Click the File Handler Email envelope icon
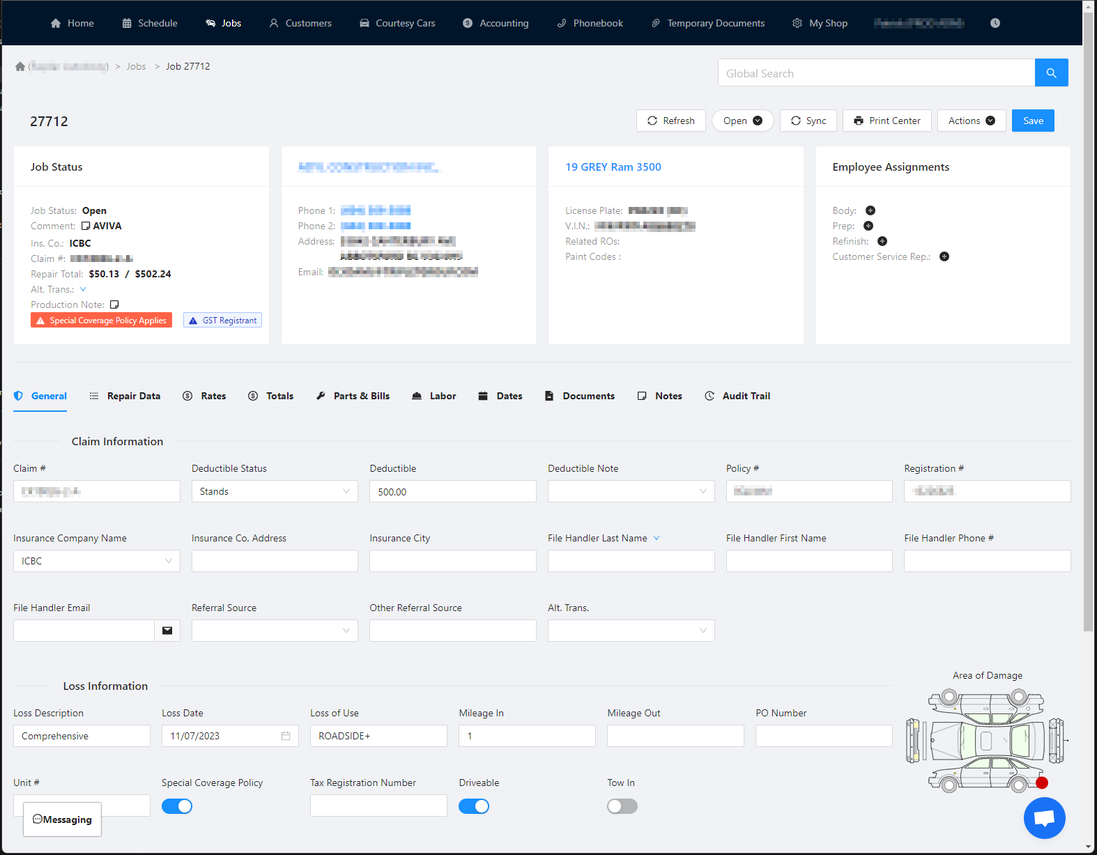 tap(167, 631)
